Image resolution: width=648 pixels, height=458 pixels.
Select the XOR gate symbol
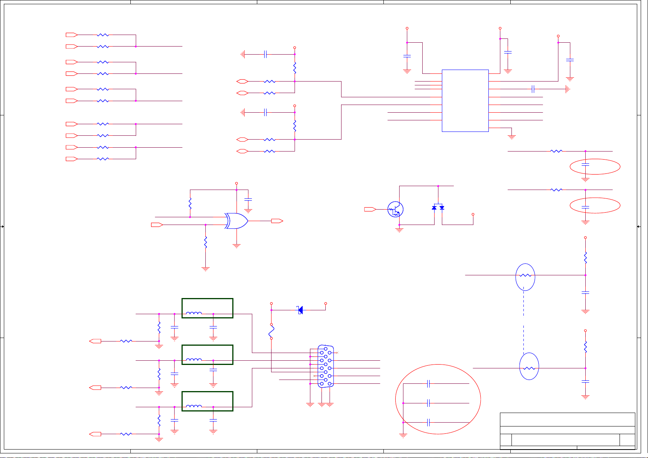point(237,221)
